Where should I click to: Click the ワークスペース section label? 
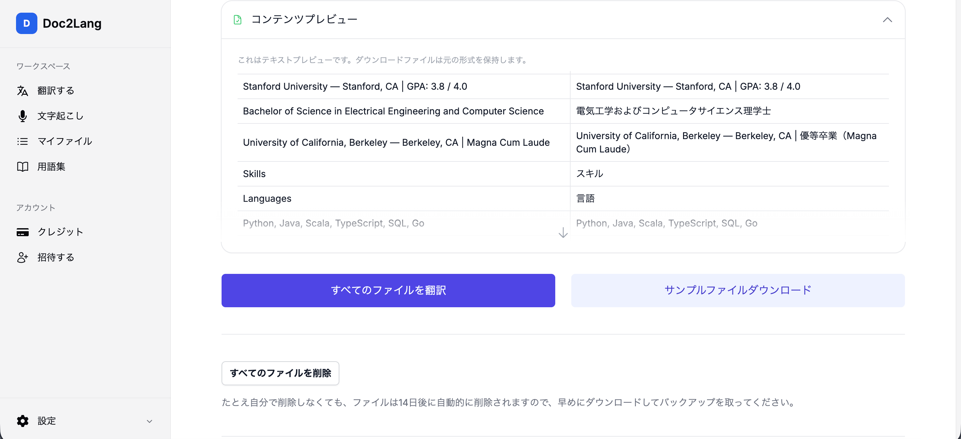coord(43,66)
